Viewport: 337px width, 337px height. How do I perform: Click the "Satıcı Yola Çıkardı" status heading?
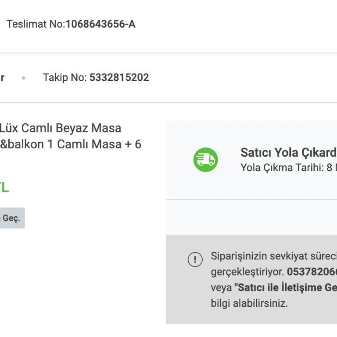pyautogui.click(x=288, y=152)
